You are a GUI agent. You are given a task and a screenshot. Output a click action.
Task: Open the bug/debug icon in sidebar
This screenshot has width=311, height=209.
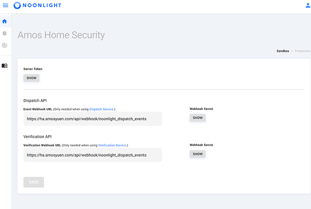tap(5, 33)
